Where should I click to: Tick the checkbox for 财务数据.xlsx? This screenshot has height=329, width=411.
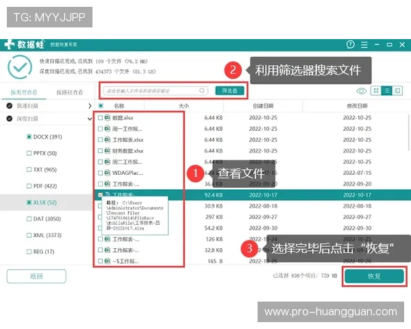coord(100,151)
